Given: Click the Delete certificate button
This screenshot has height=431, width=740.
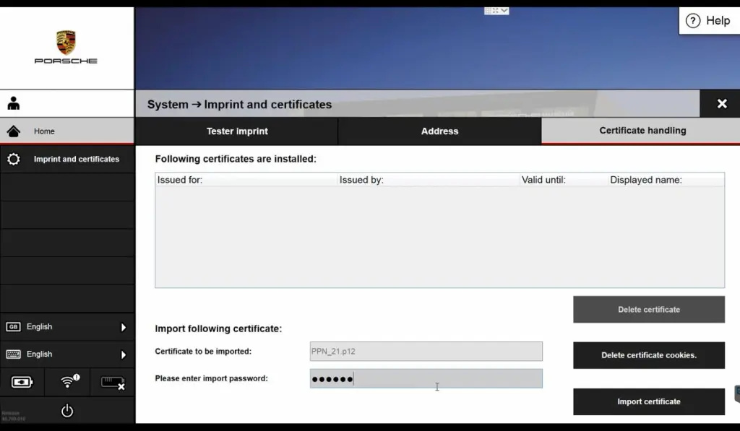Looking at the screenshot, I should pos(649,310).
